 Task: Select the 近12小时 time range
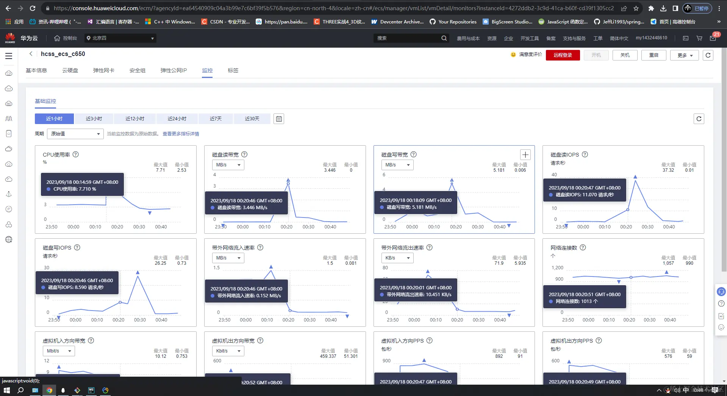pyautogui.click(x=135, y=119)
